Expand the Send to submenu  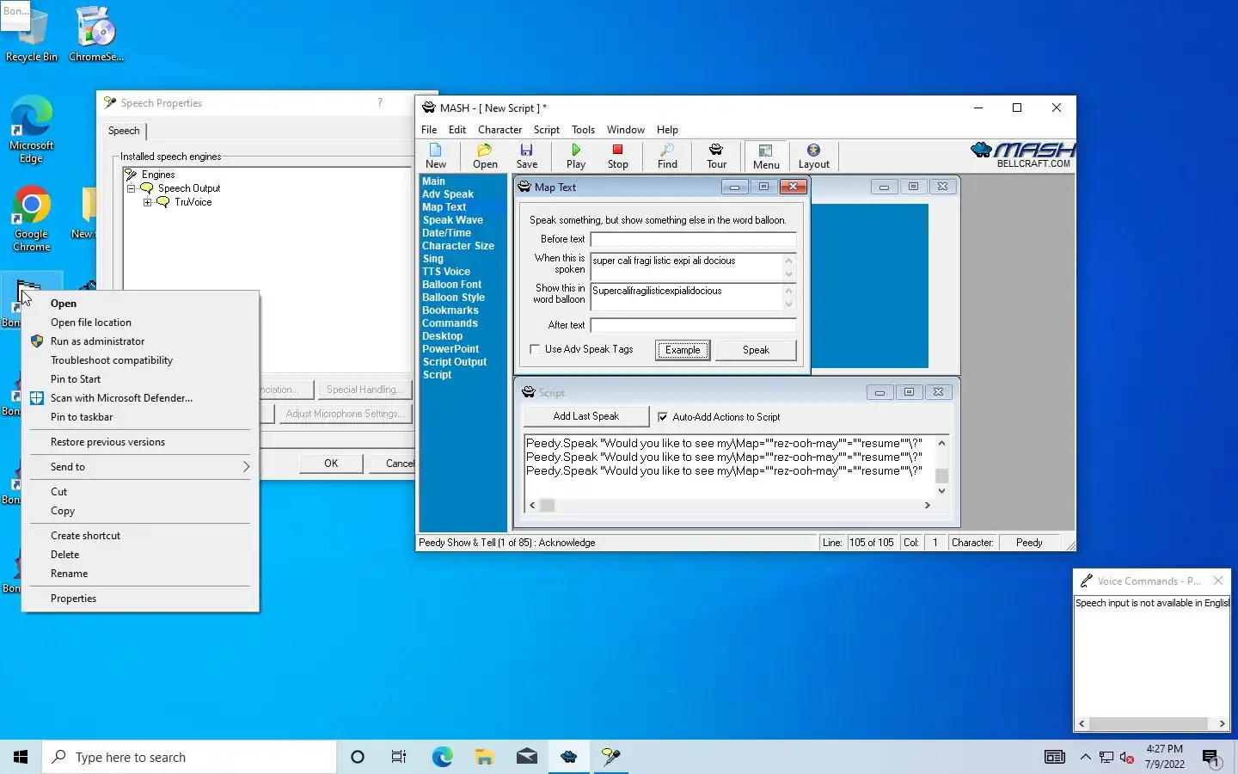tap(140, 467)
